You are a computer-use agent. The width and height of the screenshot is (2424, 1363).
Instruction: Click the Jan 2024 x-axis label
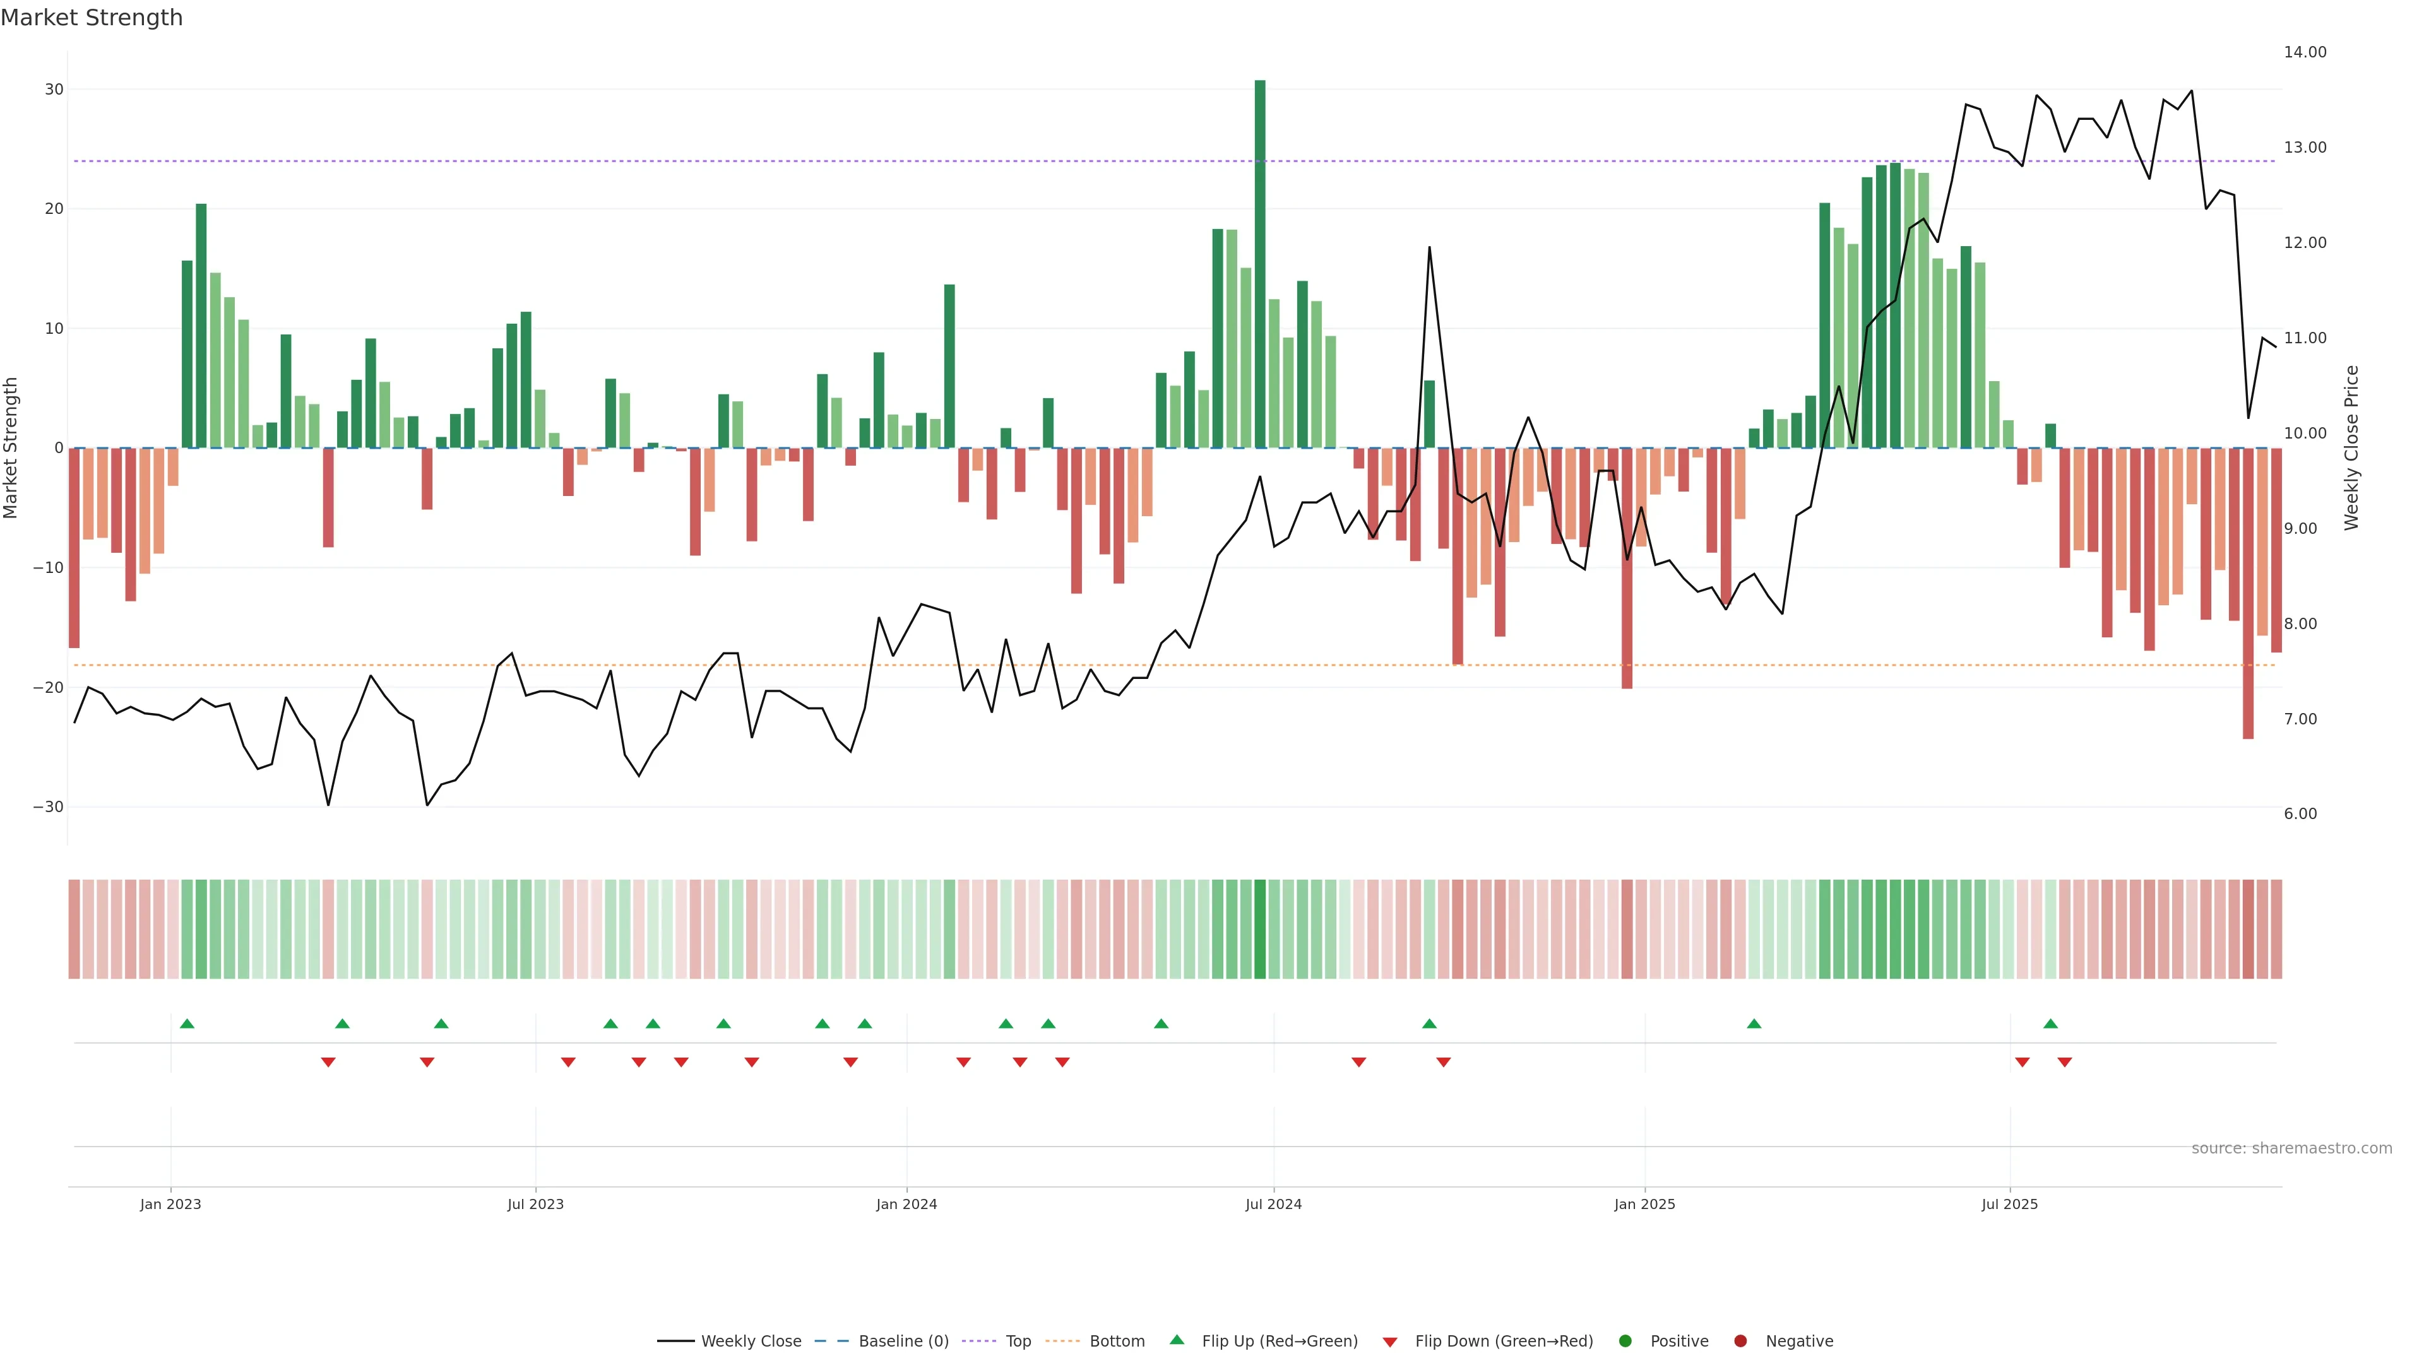coord(906,1204)
